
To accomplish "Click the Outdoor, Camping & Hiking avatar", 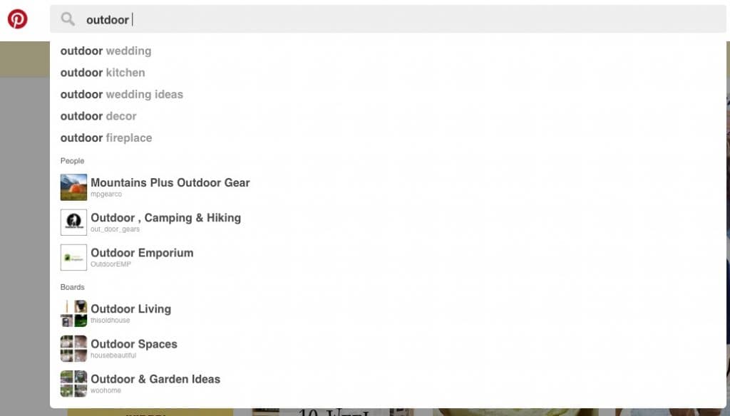I will click(x=74, y=222).
